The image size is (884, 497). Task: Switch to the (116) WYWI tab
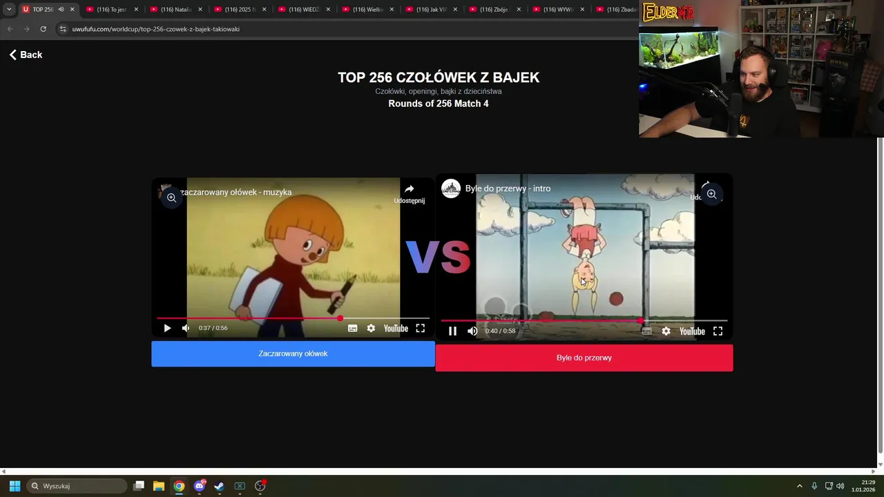click(x=557, y=10)
